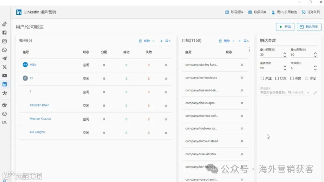
Task: Click the 开始 start button
Action: coord(285,27)
